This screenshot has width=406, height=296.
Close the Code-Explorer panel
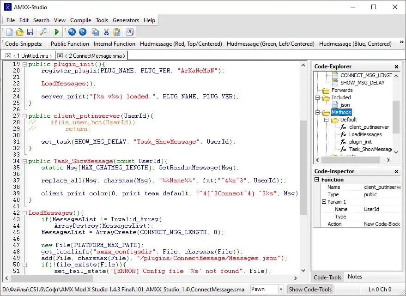pyautogui.click(x=396, y=66)
